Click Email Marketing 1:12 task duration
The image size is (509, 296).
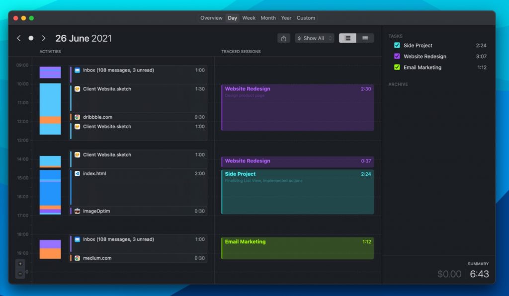[482, 68]
